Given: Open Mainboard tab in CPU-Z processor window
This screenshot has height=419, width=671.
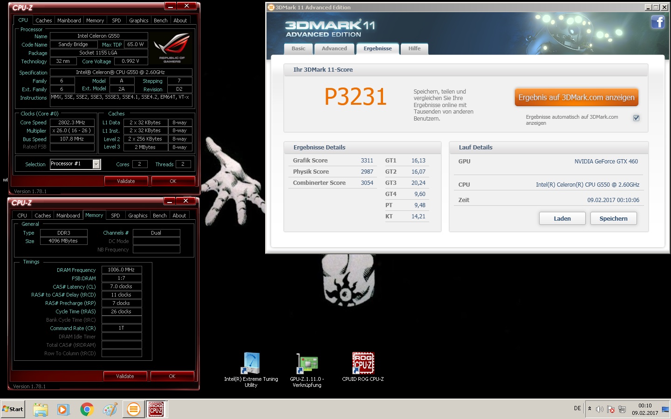Looking at the screenshot, I should click(69, 20).
